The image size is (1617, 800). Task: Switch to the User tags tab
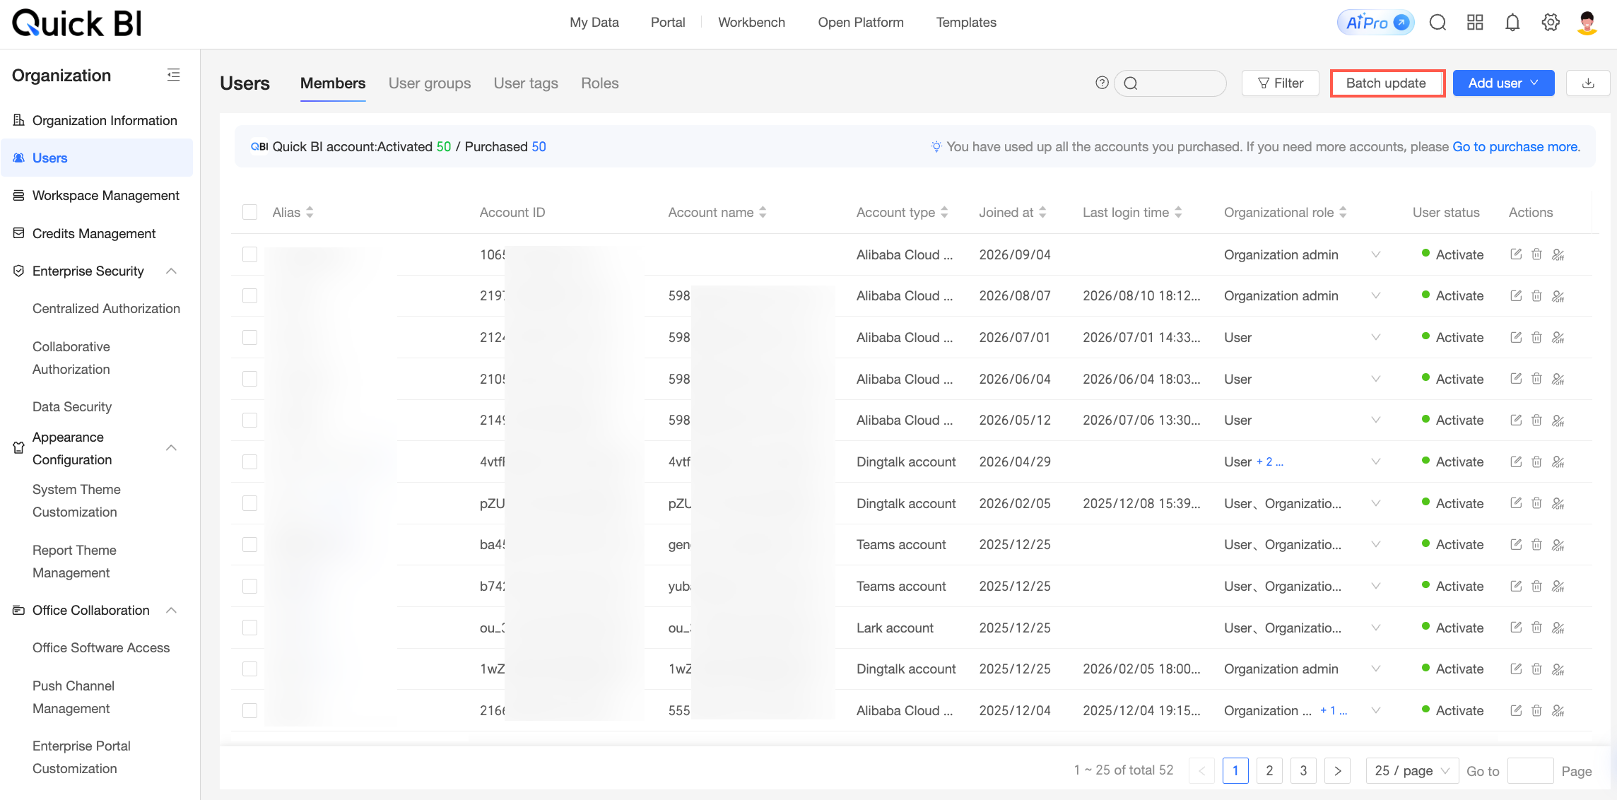coord(526,83)
